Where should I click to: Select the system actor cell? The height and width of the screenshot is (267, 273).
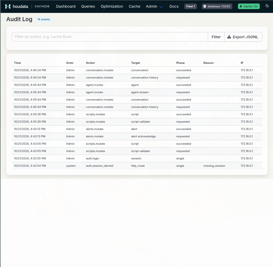click(71, 166)
